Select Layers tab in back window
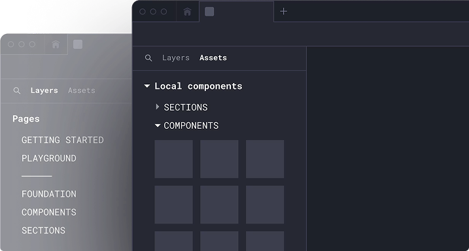Viewport: 469px width, 251px height. pos(44,91)
